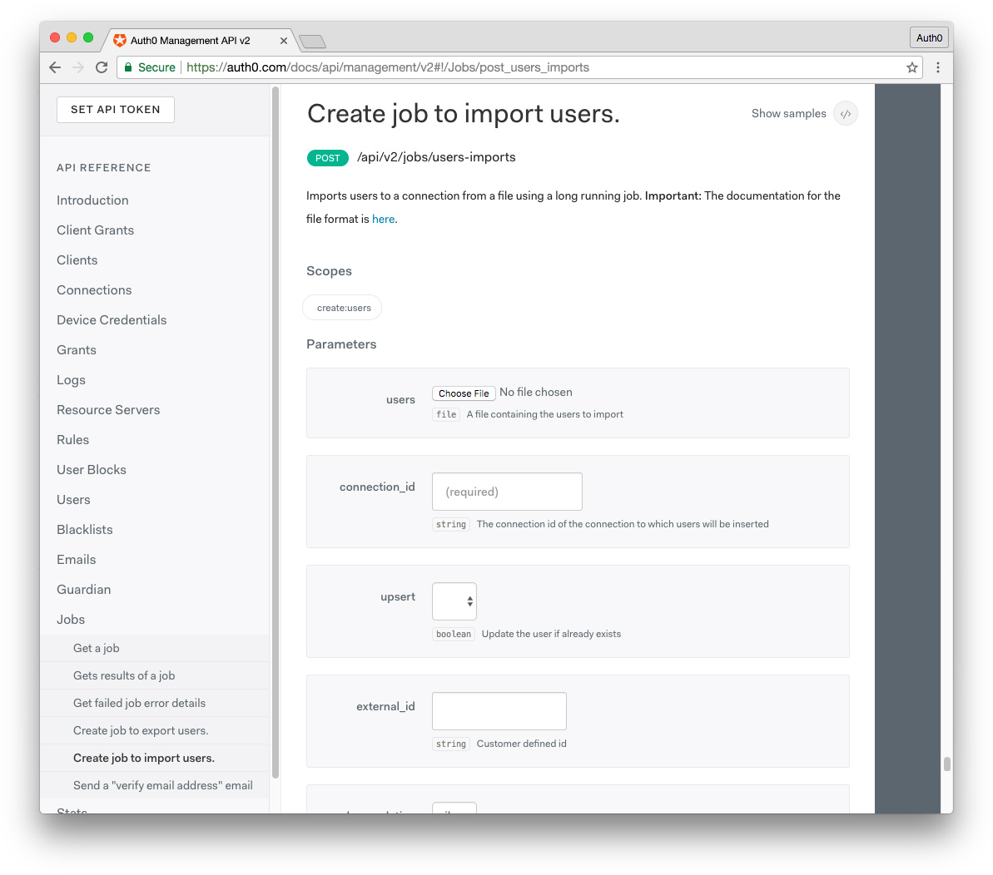Open Introduction in API reference
The image size is (993, 875).
92,200
